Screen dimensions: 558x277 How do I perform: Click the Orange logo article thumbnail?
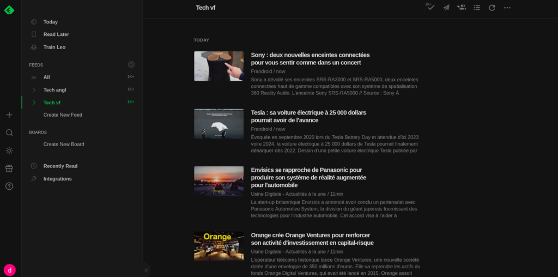[x=219, y=246]
